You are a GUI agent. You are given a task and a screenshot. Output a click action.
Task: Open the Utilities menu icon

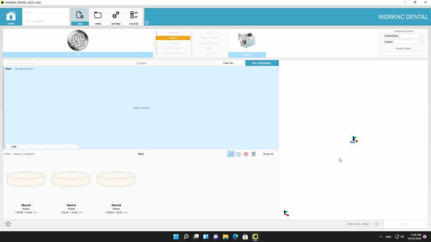134,16
